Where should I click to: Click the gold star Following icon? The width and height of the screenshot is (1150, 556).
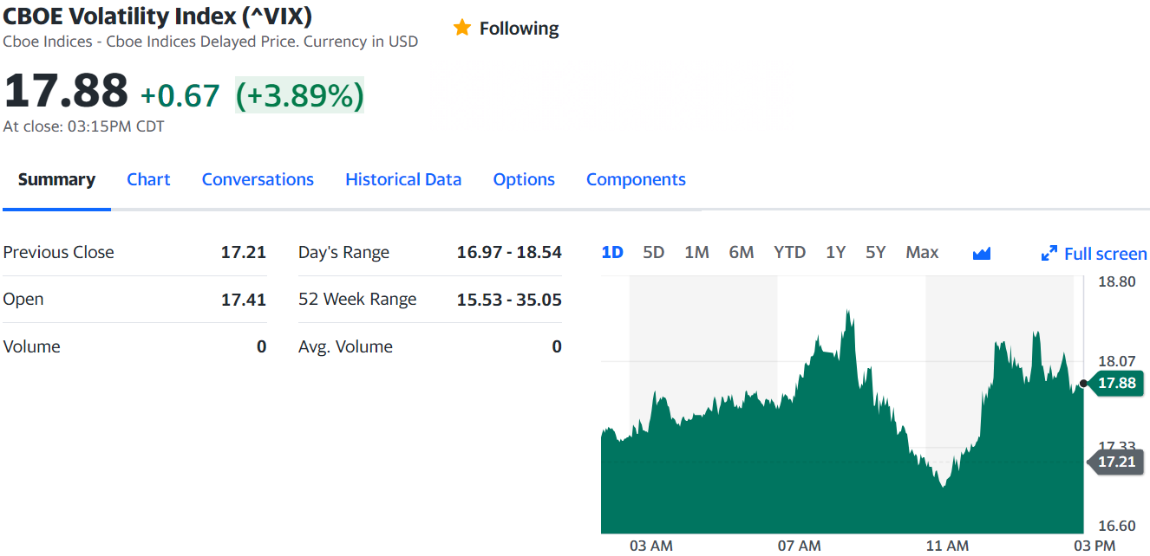point(461,28)
